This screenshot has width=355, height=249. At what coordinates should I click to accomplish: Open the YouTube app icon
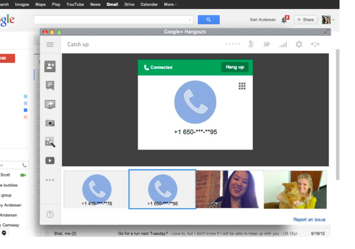point(50,161)
